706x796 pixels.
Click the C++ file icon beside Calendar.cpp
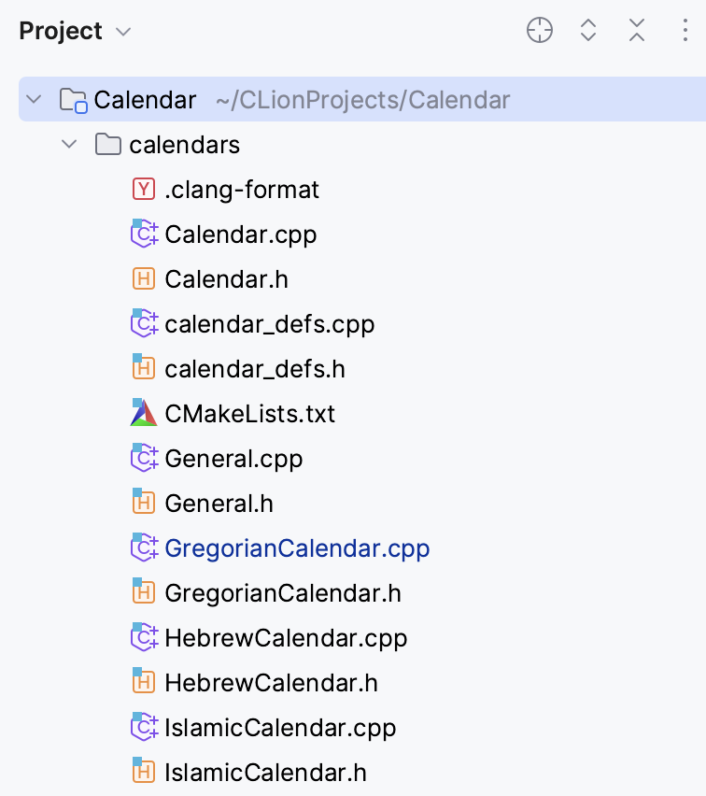click(x=144, y=234)
